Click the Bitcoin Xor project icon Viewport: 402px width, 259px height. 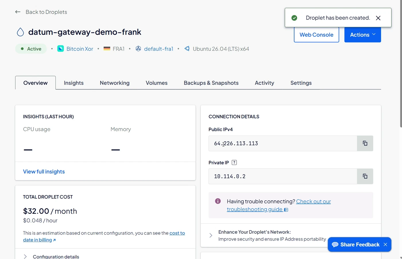[x=61, y=49]
